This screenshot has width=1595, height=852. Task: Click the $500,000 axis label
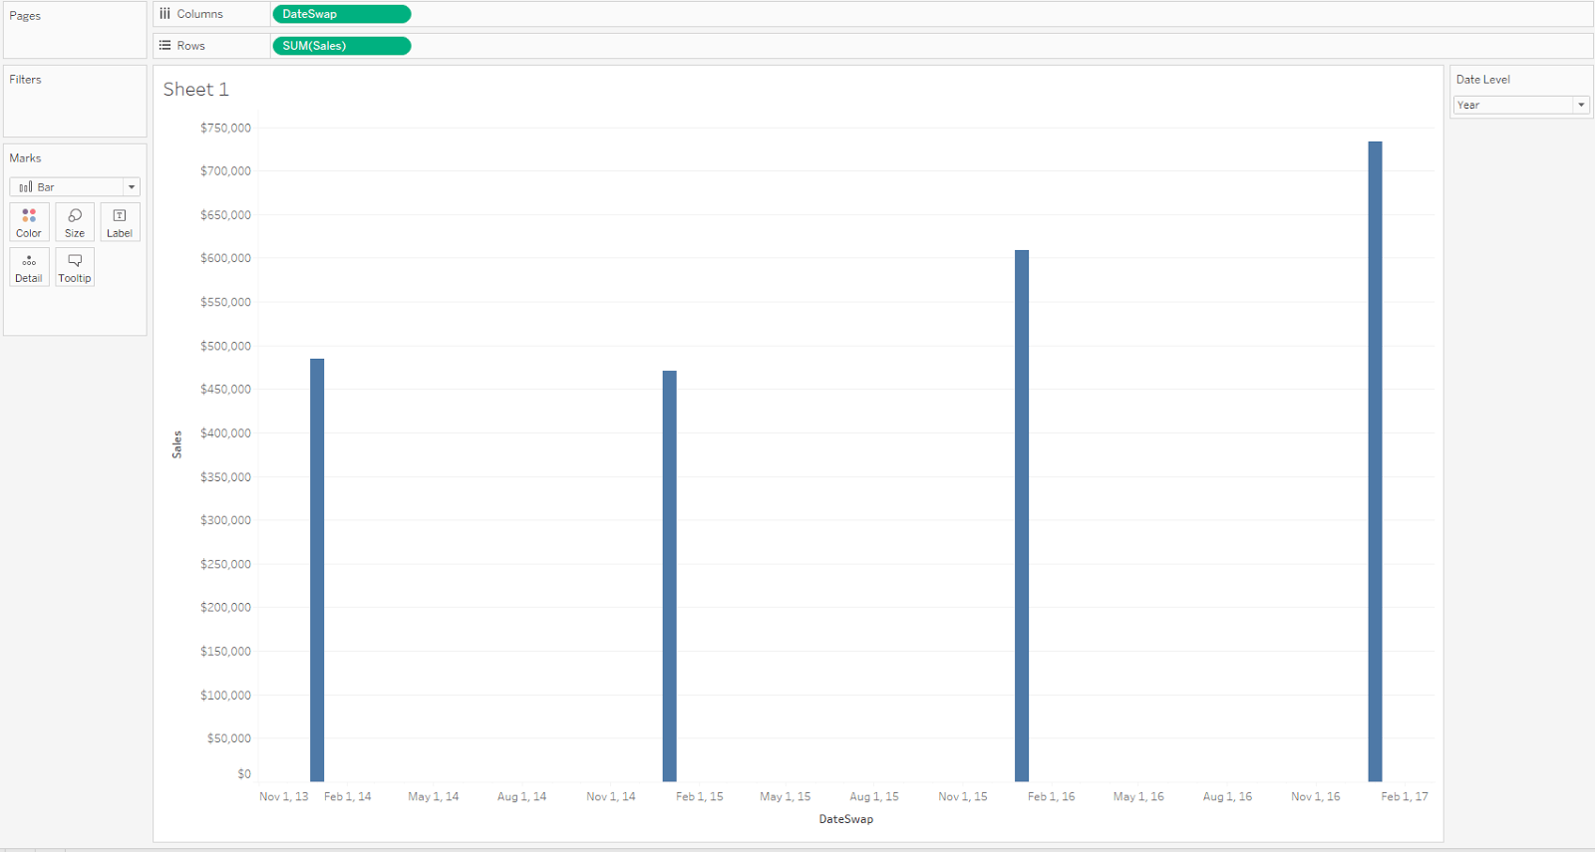[225, 346]
